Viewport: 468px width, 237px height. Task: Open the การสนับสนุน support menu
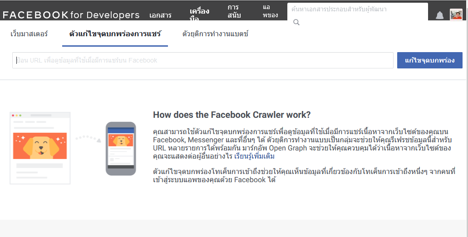pyautogui.click(x=234, y=11)
